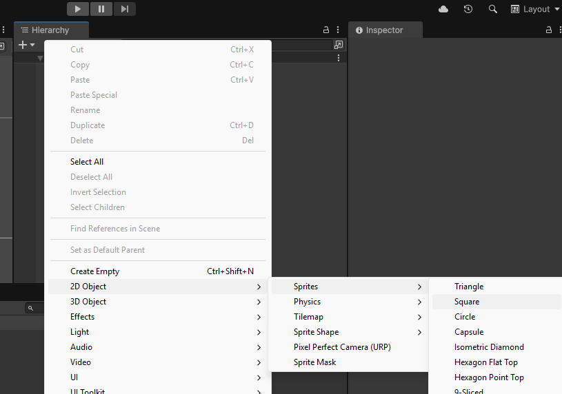Open the Layout dropdown
The height and width of the screenshot is (394, 562).
click(x=534, y=9)
